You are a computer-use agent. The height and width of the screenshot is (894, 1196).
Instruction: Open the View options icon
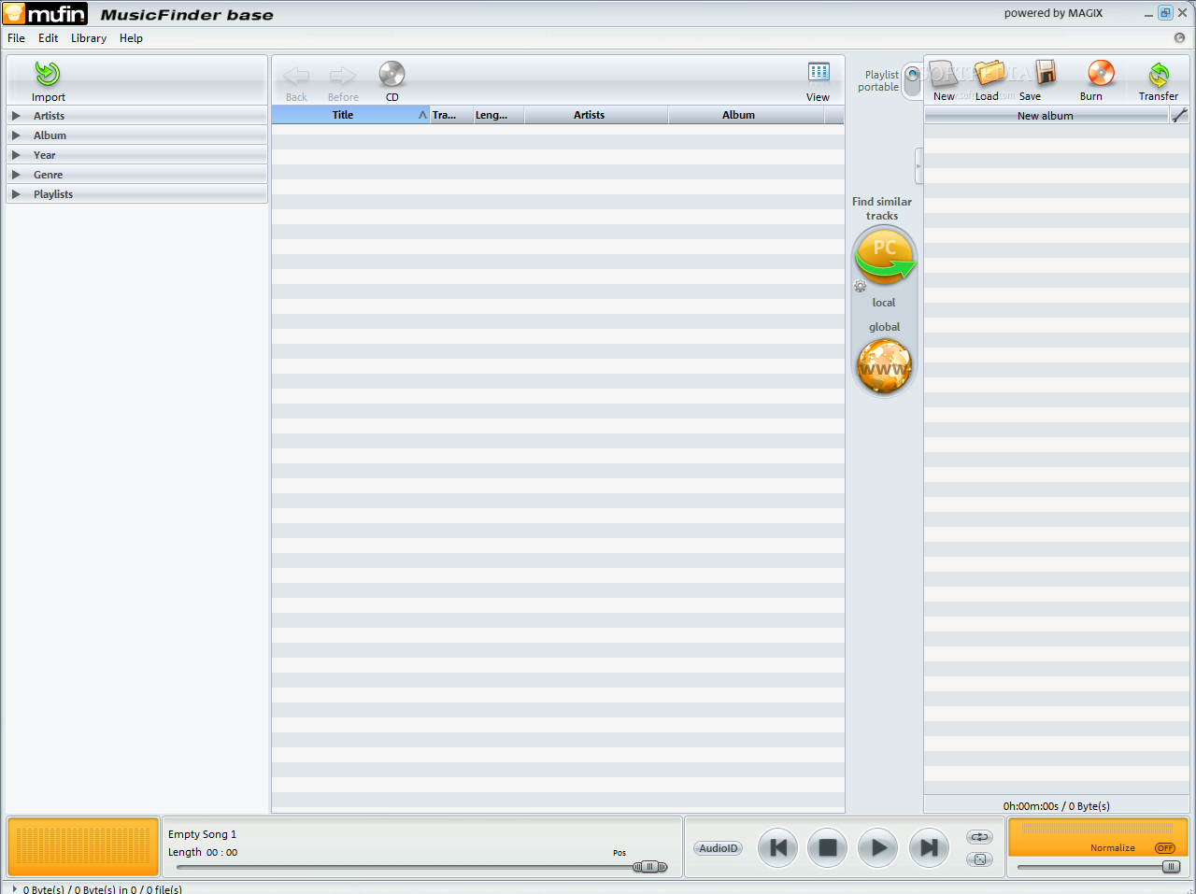click(819, 72)
